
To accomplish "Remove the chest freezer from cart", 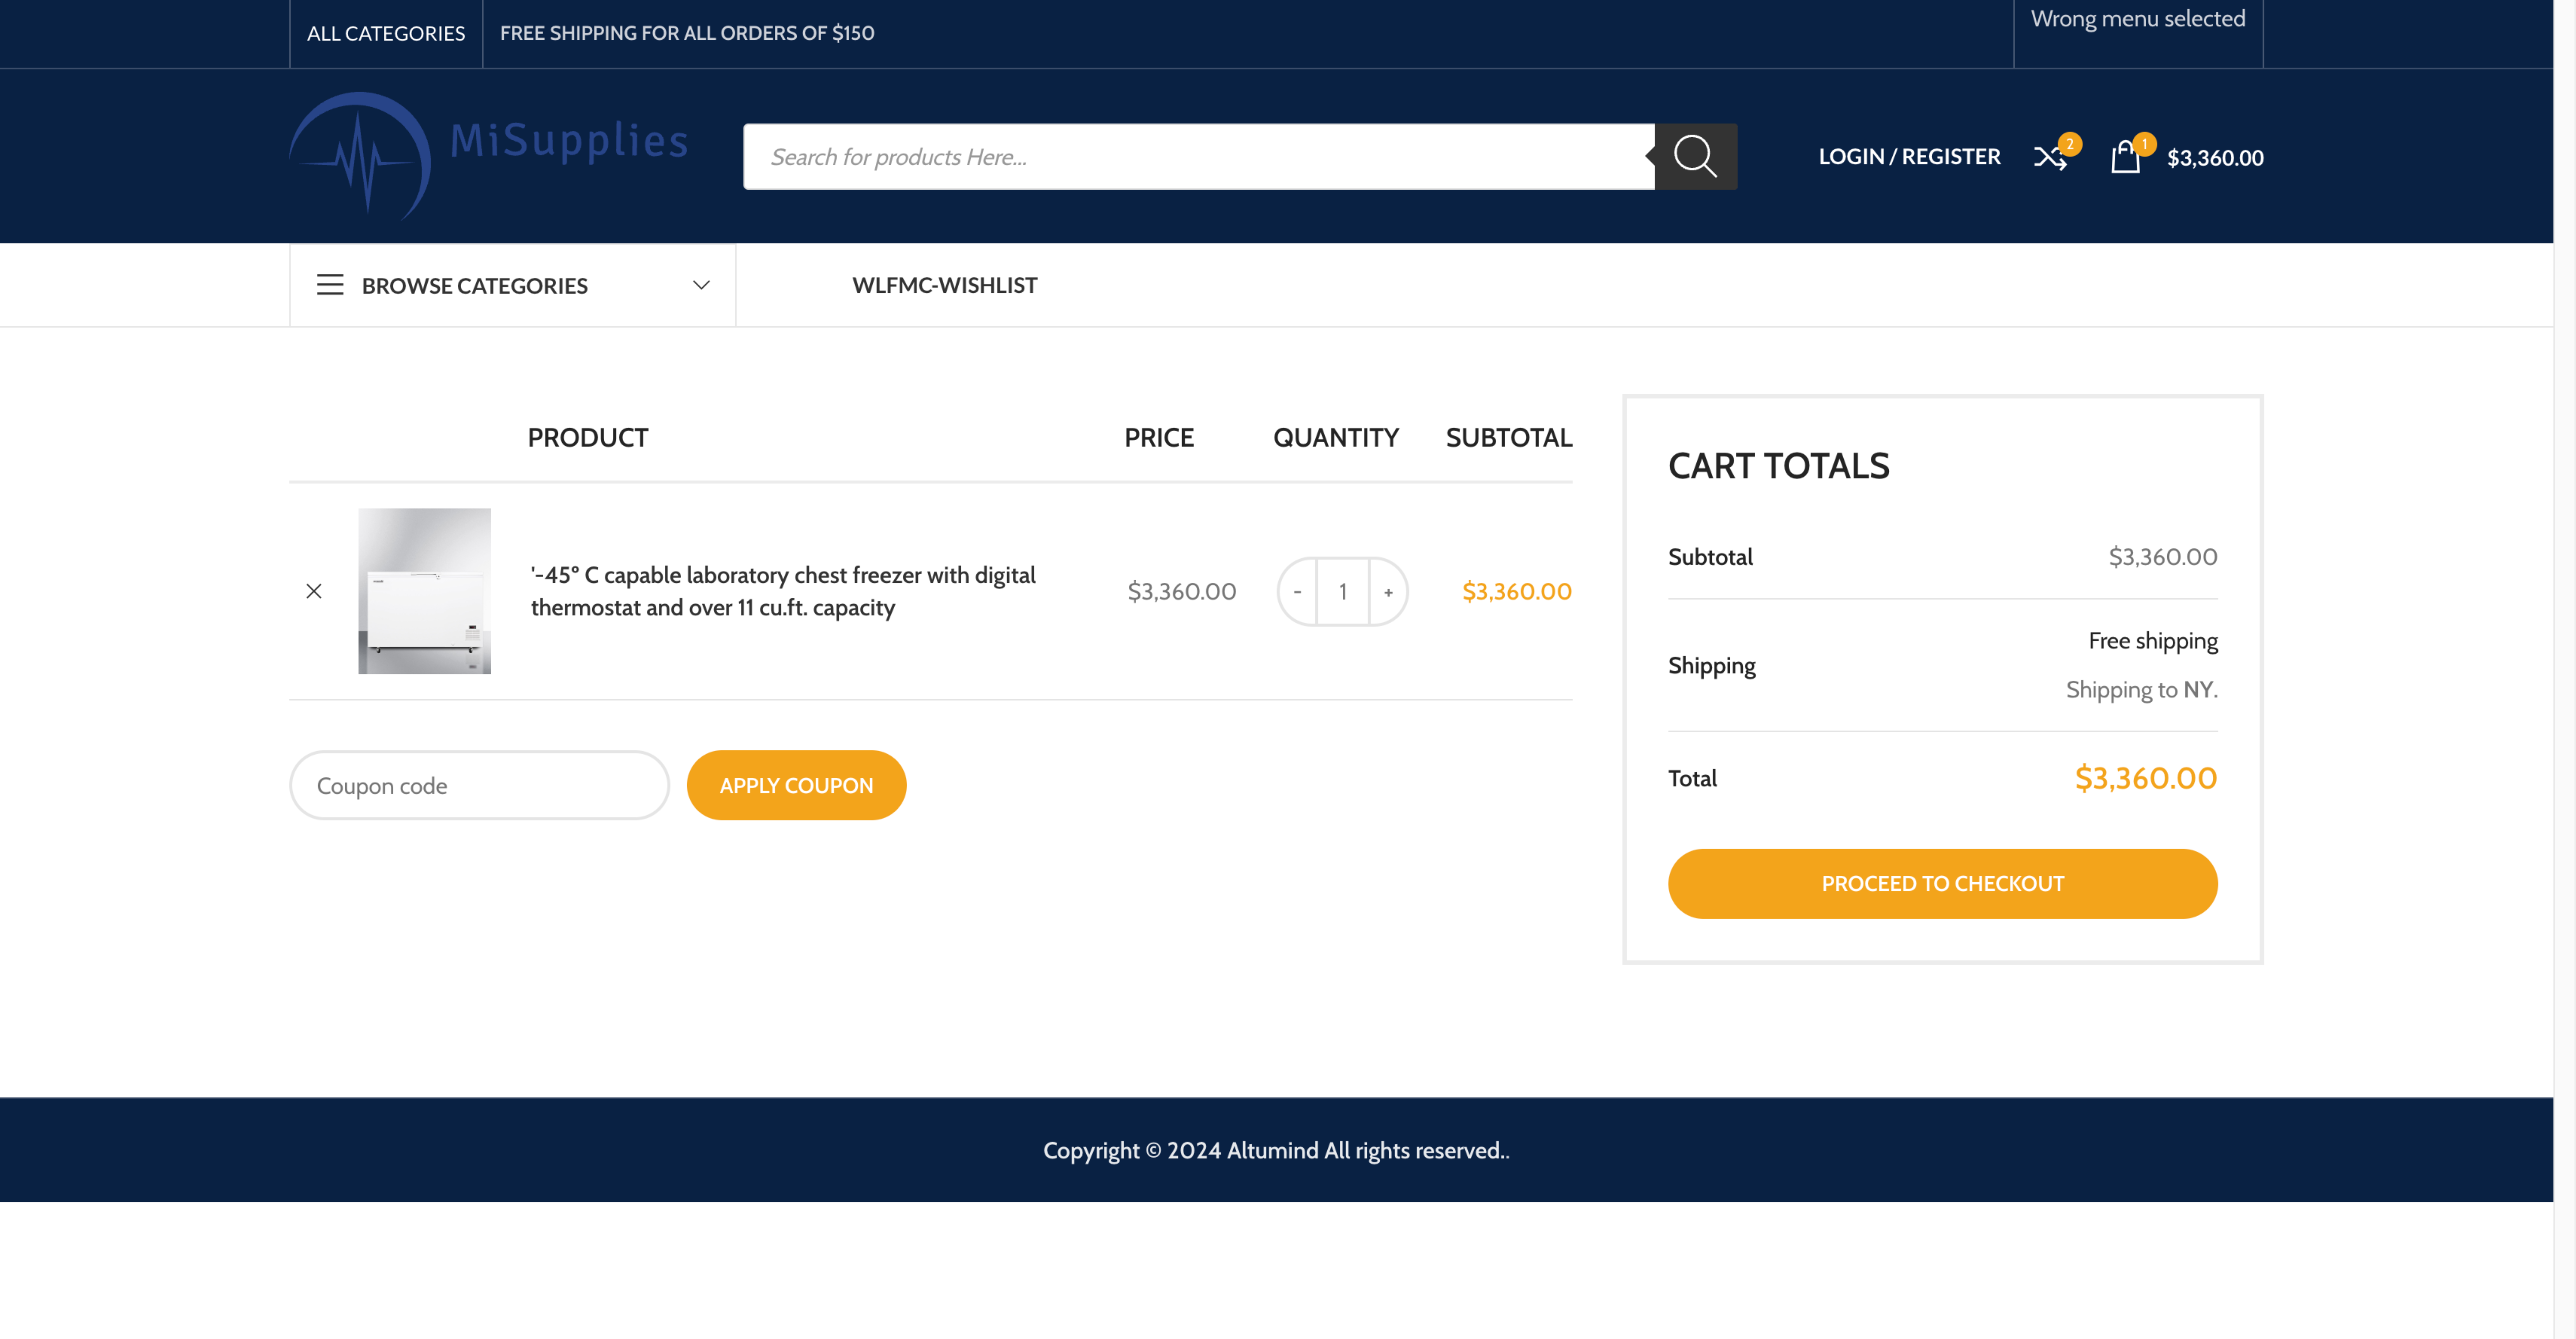I will (x=314, y=591).
